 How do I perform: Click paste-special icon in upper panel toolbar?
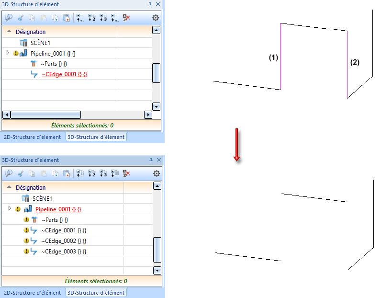point(67,18)
